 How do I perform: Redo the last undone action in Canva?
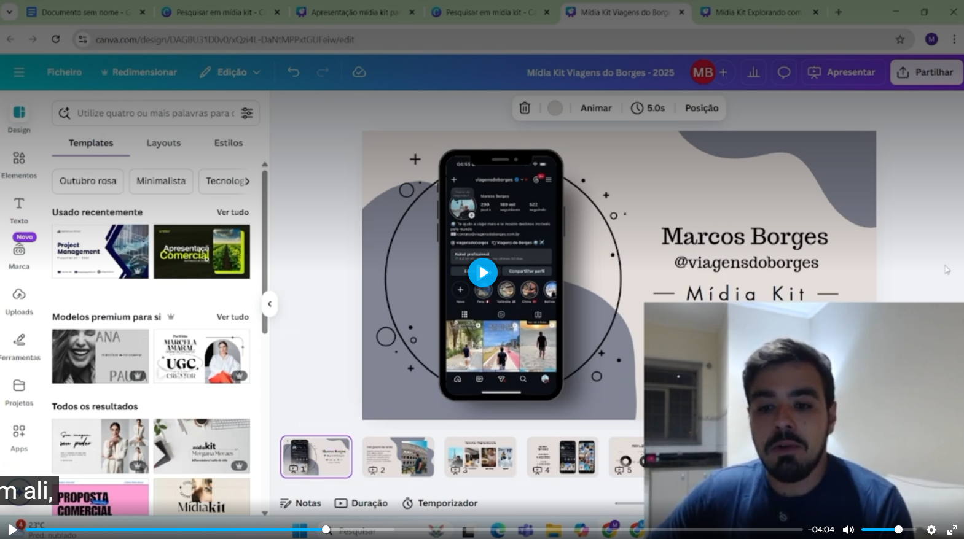click(323, 72)
